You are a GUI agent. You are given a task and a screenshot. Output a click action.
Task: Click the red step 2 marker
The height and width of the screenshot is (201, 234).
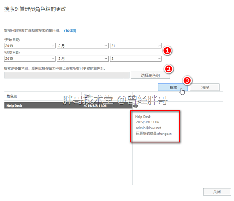click(x=169, y=69)
